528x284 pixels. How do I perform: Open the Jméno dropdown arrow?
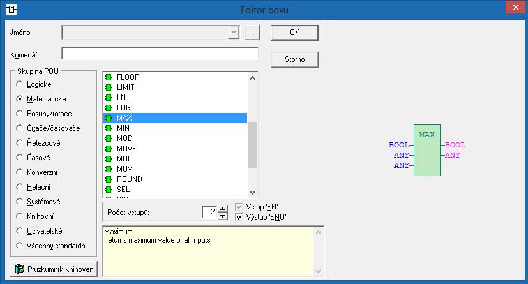[234, 33]
